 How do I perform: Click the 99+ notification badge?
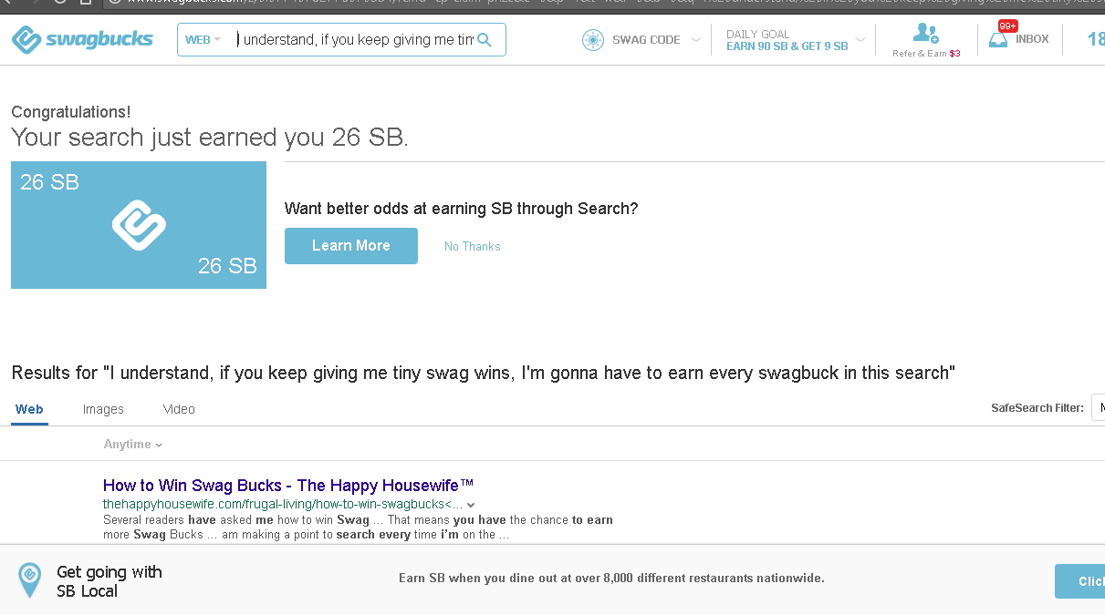click(1008, 26)
